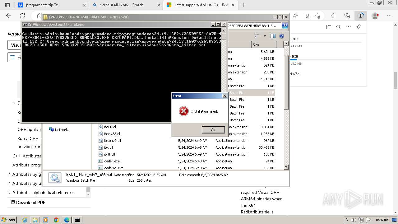Image resolution: width=398 pixels, height=224 pixels.
Task: Click the red error icon in dialog
Action: pyautogui.click(x=184, y=111)
